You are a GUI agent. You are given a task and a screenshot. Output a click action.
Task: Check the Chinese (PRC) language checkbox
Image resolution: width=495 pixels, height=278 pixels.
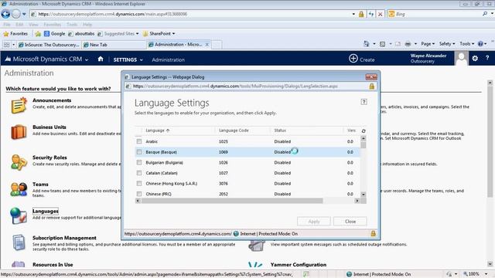[x=139, y=194]
